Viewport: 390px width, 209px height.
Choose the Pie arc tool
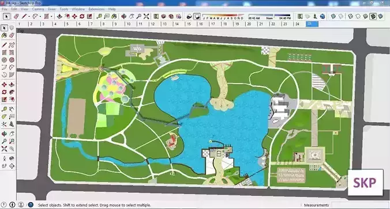[12, 75]
